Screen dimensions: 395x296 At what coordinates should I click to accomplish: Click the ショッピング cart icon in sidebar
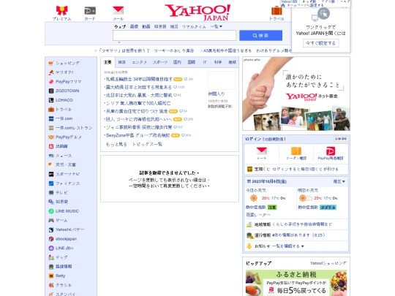tap(51, 63)
